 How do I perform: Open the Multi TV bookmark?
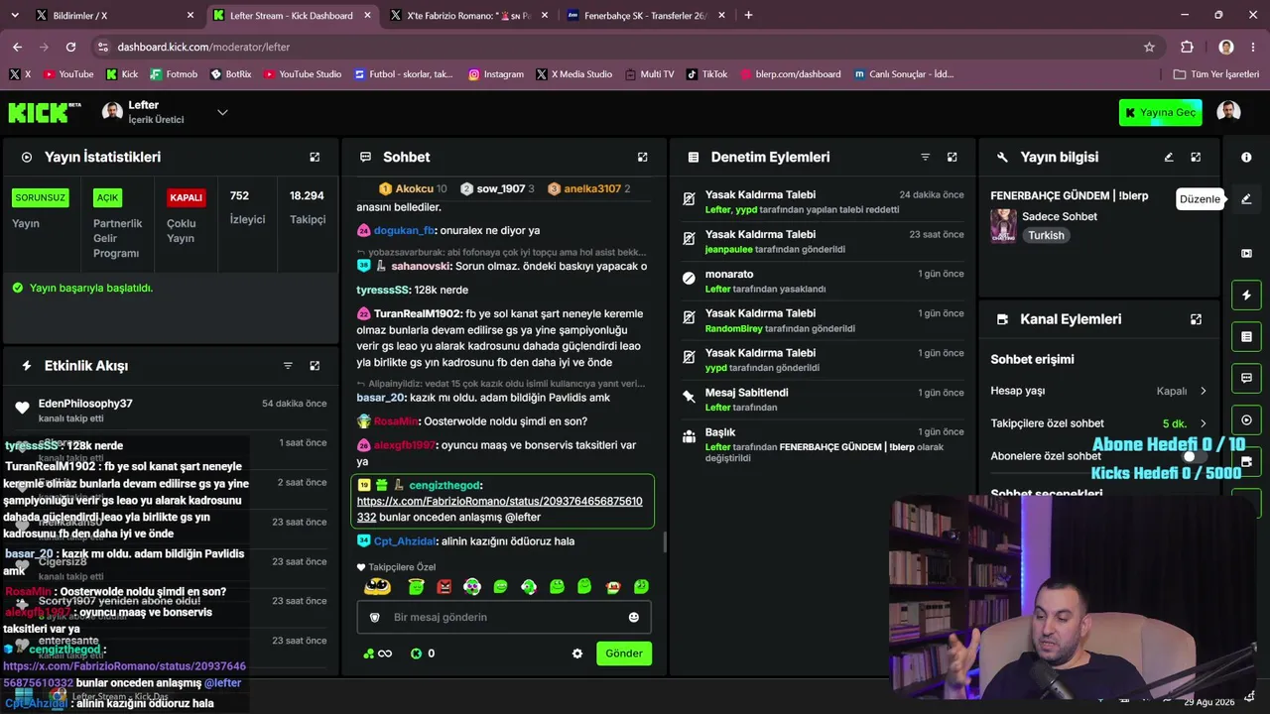[x=649, y=74]
